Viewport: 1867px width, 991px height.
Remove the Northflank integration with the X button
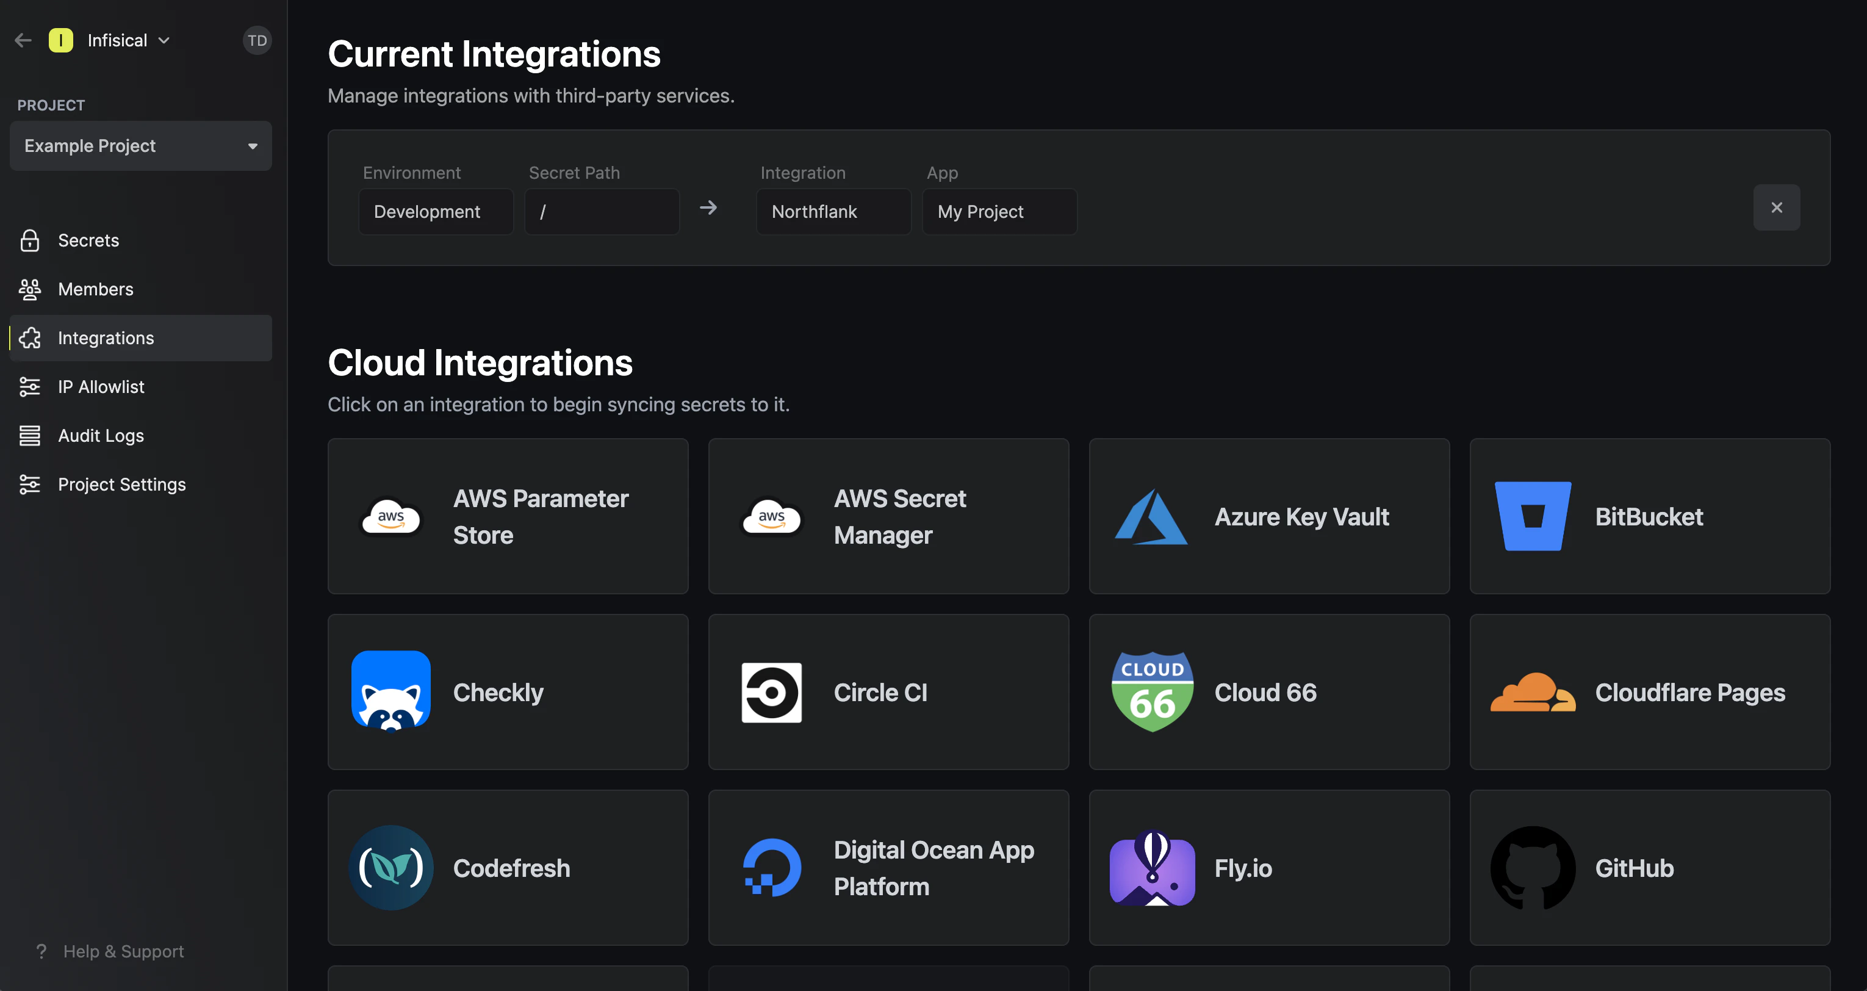pos(1777,207)
